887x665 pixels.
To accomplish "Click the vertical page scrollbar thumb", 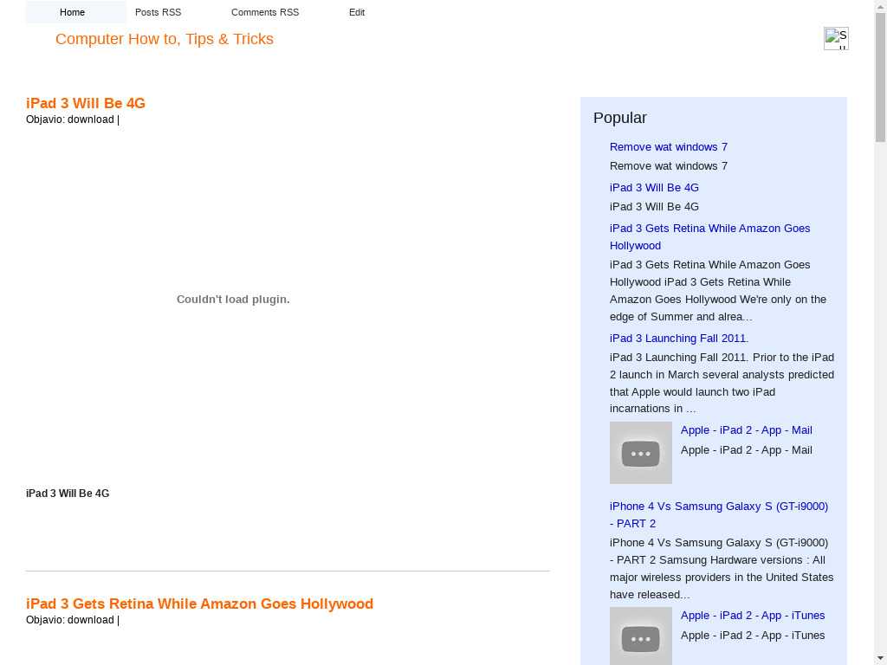I will (880, 78).
